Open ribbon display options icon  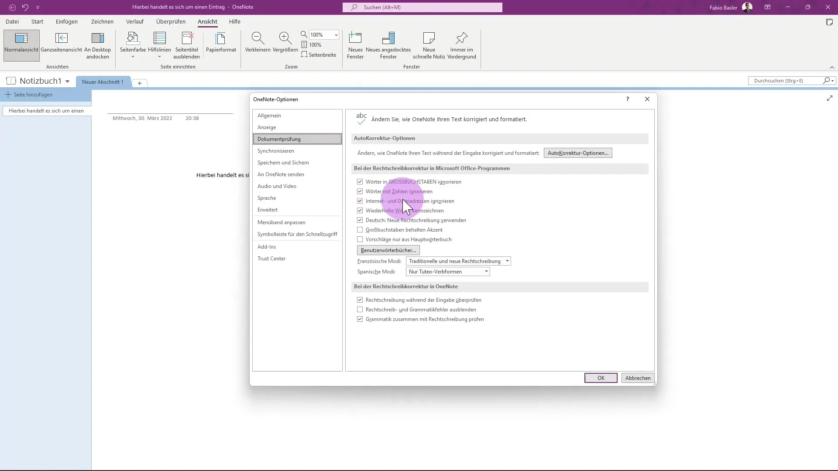tap(767, 7)
